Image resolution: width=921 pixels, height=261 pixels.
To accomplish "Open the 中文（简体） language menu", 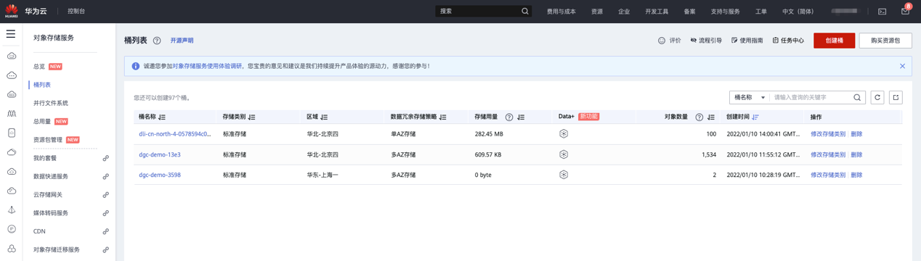I will pos(798,12).
